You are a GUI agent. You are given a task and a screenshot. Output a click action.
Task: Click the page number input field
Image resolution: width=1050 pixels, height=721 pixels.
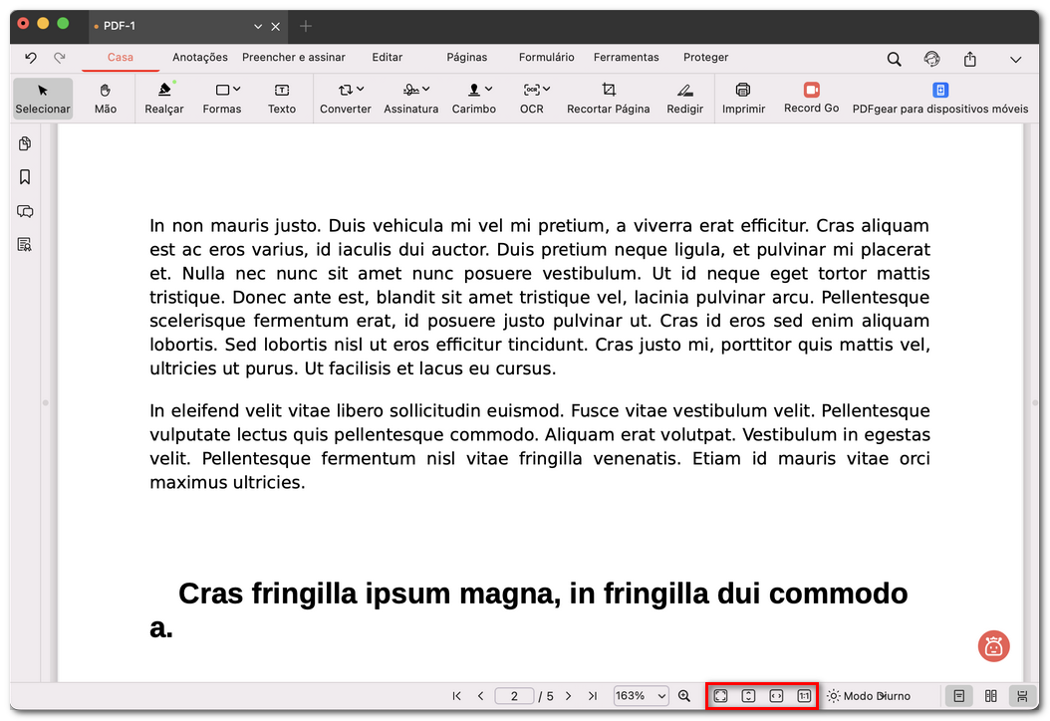coord(514,695)
